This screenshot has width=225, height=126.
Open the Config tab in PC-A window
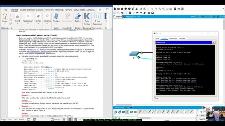[x=157, y=38]
